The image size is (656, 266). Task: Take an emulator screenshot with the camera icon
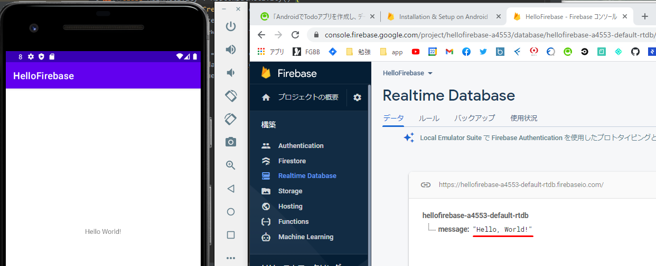point(231,142)
